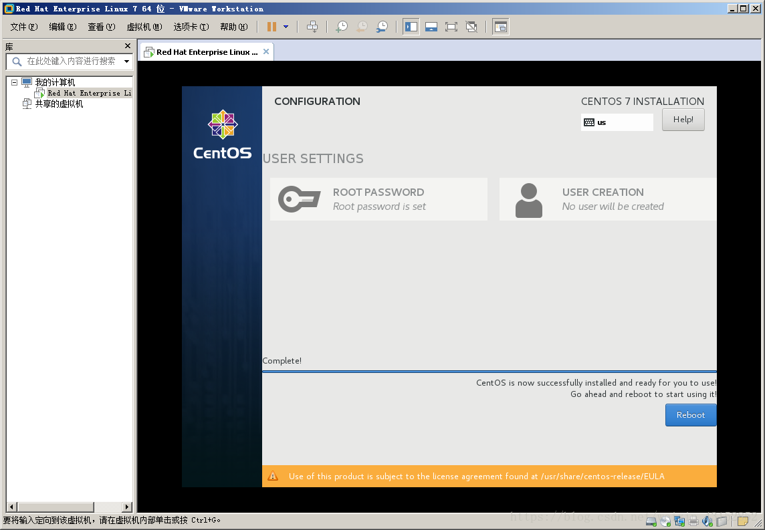Pause the virtual machine with the orange pause icon
Viewport: 765px width, 530px height.
point(271,27)
